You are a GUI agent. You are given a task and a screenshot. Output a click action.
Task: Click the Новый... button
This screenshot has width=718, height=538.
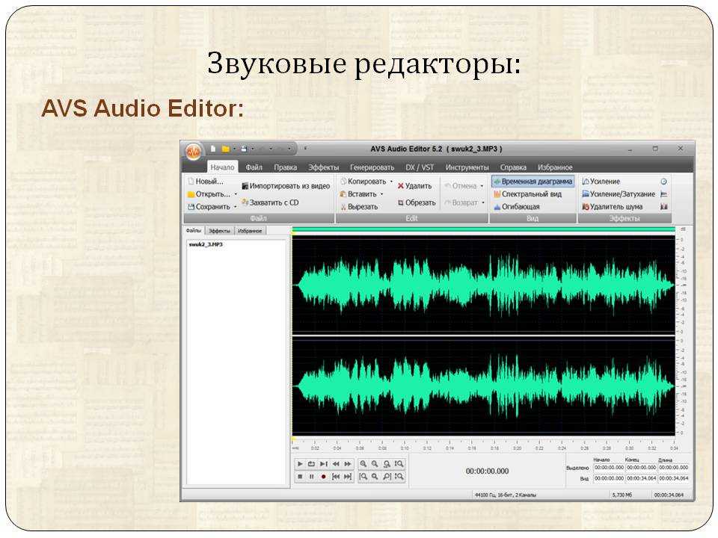(x=206, y=182)
